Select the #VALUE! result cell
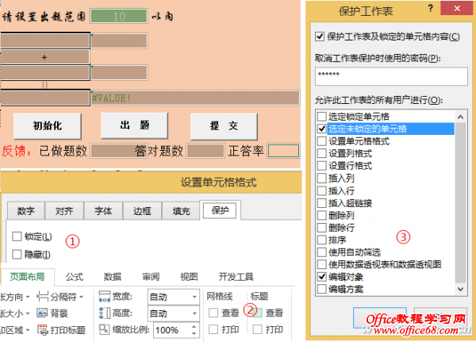This screenshot has height=342, width=476. tap(195, 98)
